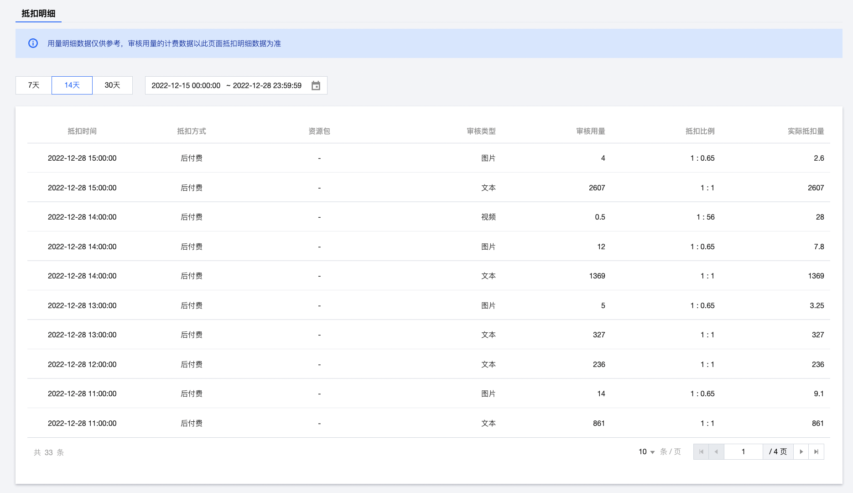Click the / 4 页 page total label
Viewport: 853px width, 493px height.
778,452
